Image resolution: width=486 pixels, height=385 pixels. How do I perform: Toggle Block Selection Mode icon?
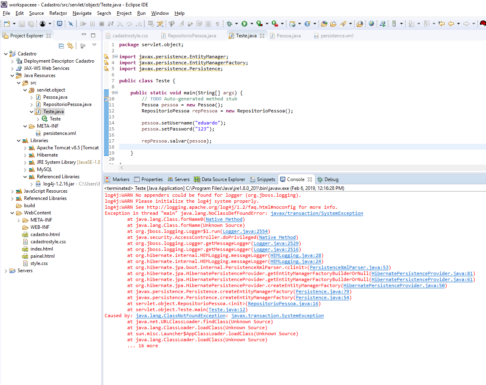[208, 24]
